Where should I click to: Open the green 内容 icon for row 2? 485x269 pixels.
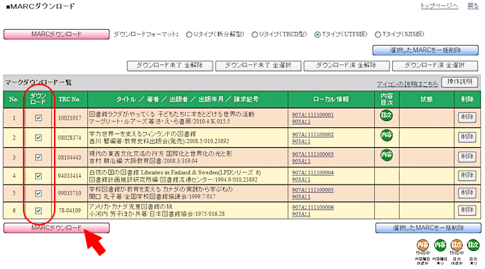(387, 135)
